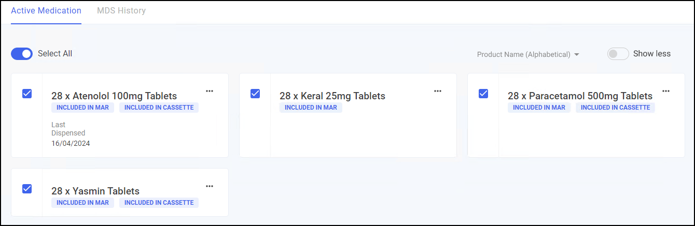Click the 28 x Yasmin Tablets title
The image size is (695, 226).
coord(95,191)
